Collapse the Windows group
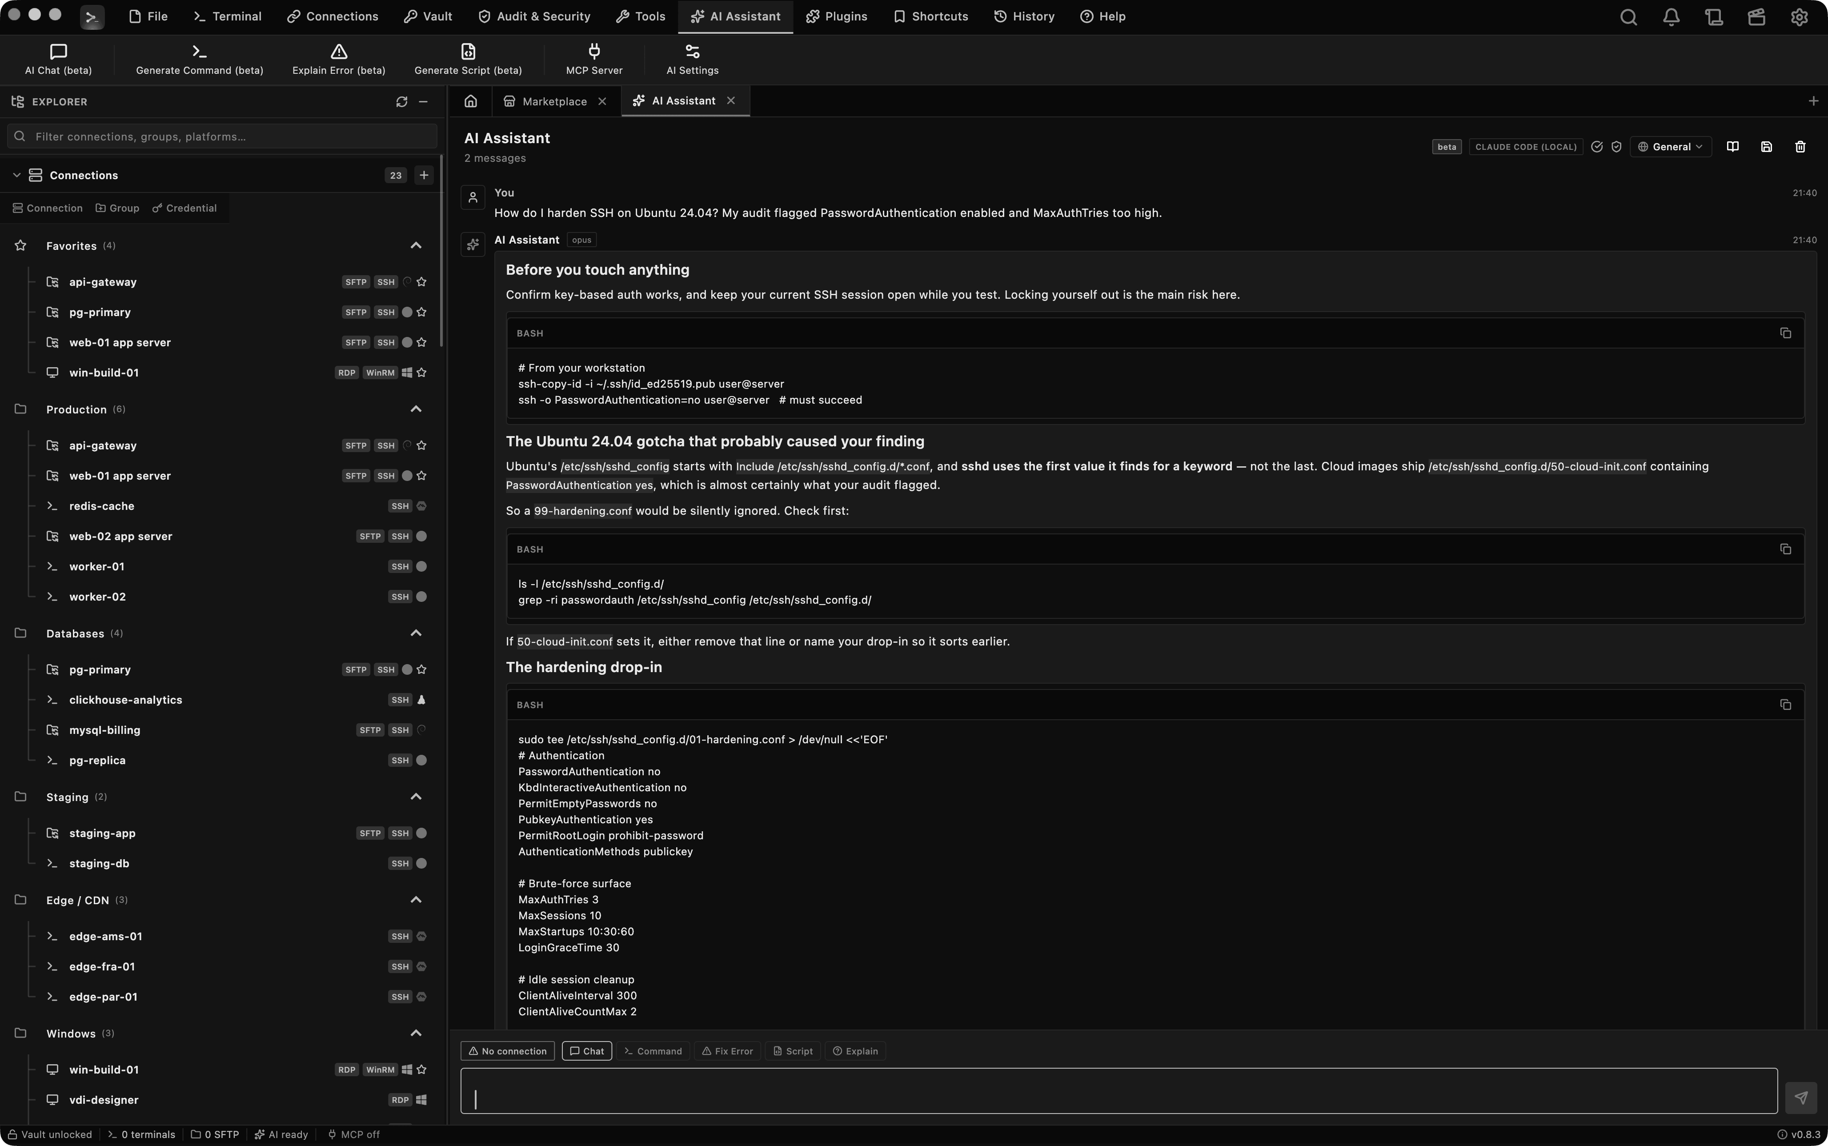This screenshot has width=1828, height=1146. tap(415, 1034)
